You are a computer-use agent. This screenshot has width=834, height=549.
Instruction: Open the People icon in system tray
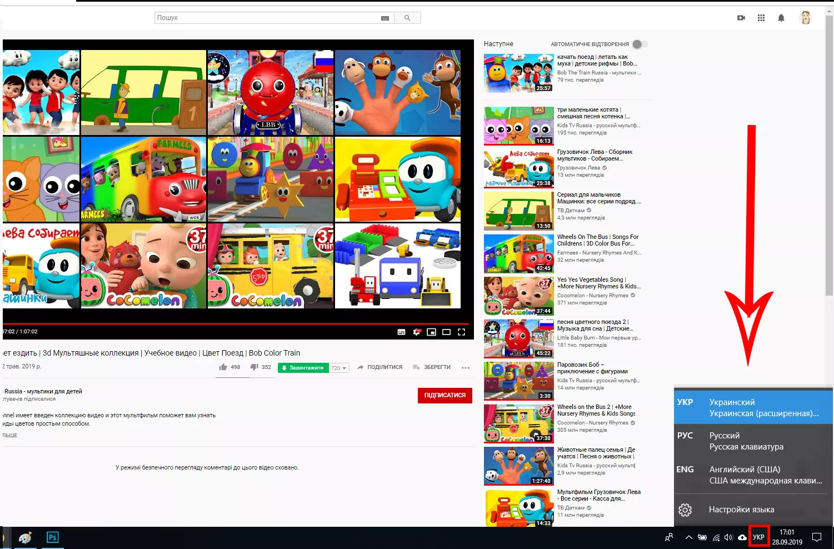tap(669, 537)
